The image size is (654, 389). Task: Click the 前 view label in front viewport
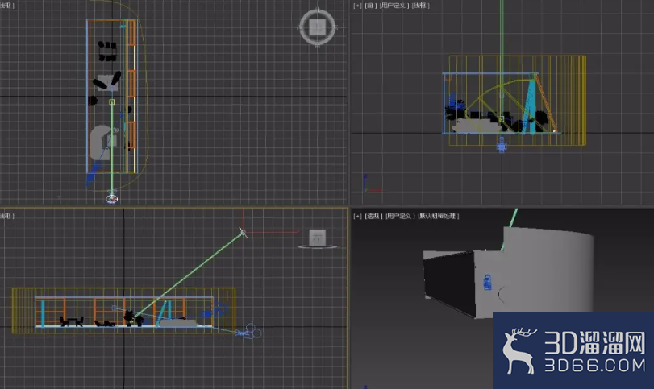point(371,6)
